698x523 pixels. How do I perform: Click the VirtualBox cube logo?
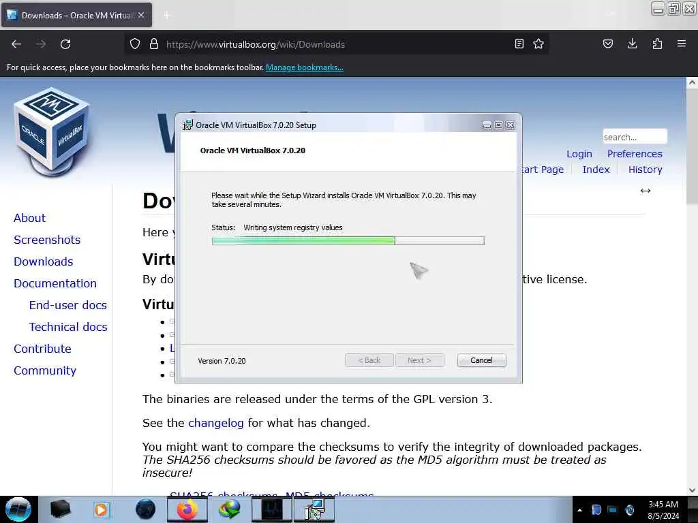[52, 131]
